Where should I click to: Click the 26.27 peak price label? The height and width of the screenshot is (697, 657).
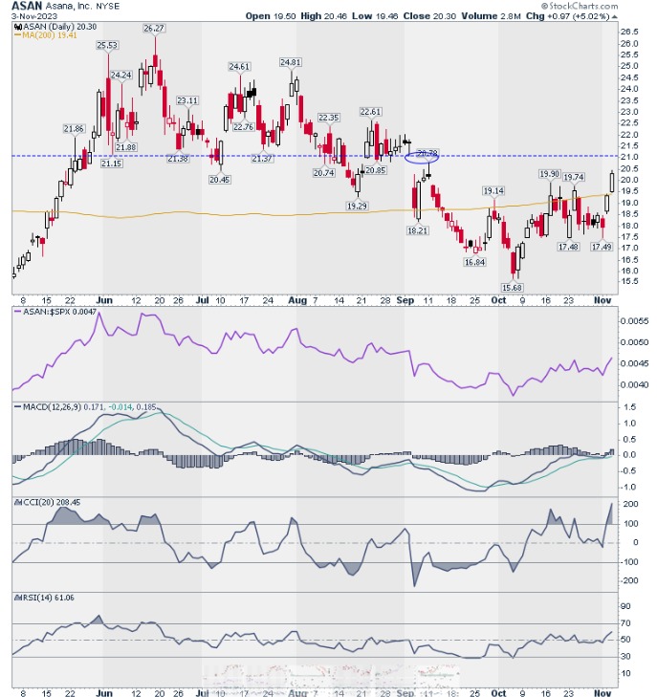pos(154,28)
